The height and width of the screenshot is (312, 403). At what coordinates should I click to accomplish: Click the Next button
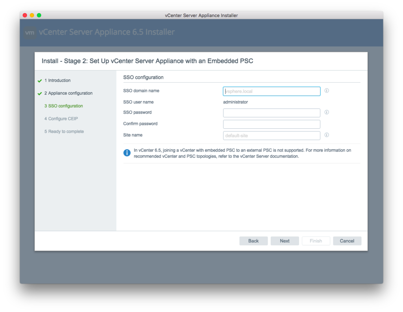(285, 241)
